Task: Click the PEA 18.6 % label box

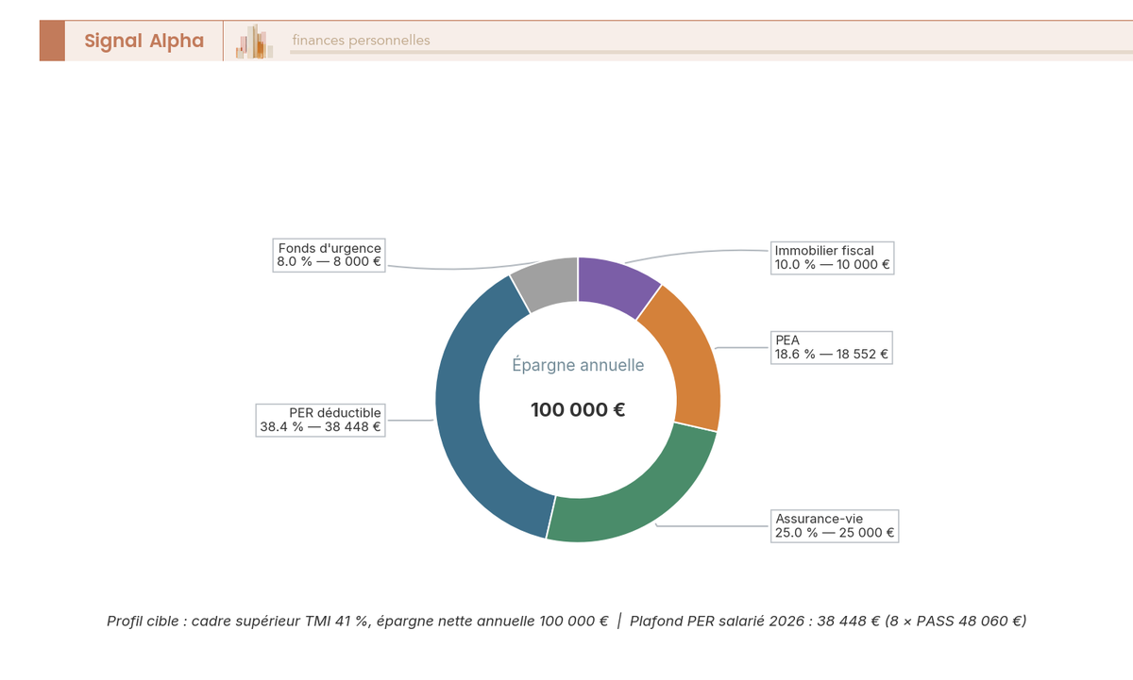Action: pos(831,348)
